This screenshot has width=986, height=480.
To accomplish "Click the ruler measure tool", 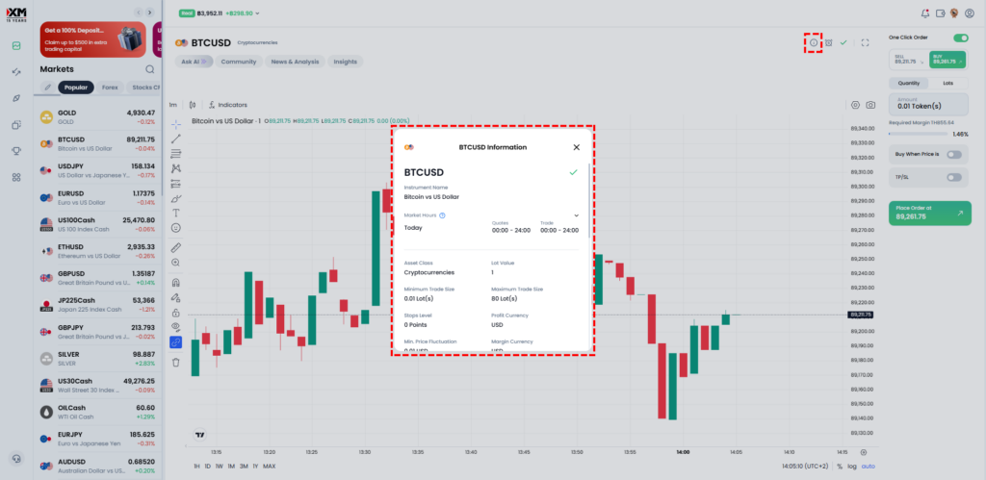I will pyautogui.click(x=176, y=247).
